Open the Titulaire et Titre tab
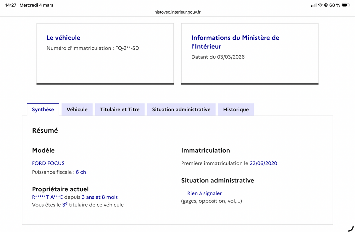The height and width of the screenshot is (233, 355). [x=120, y=109]
